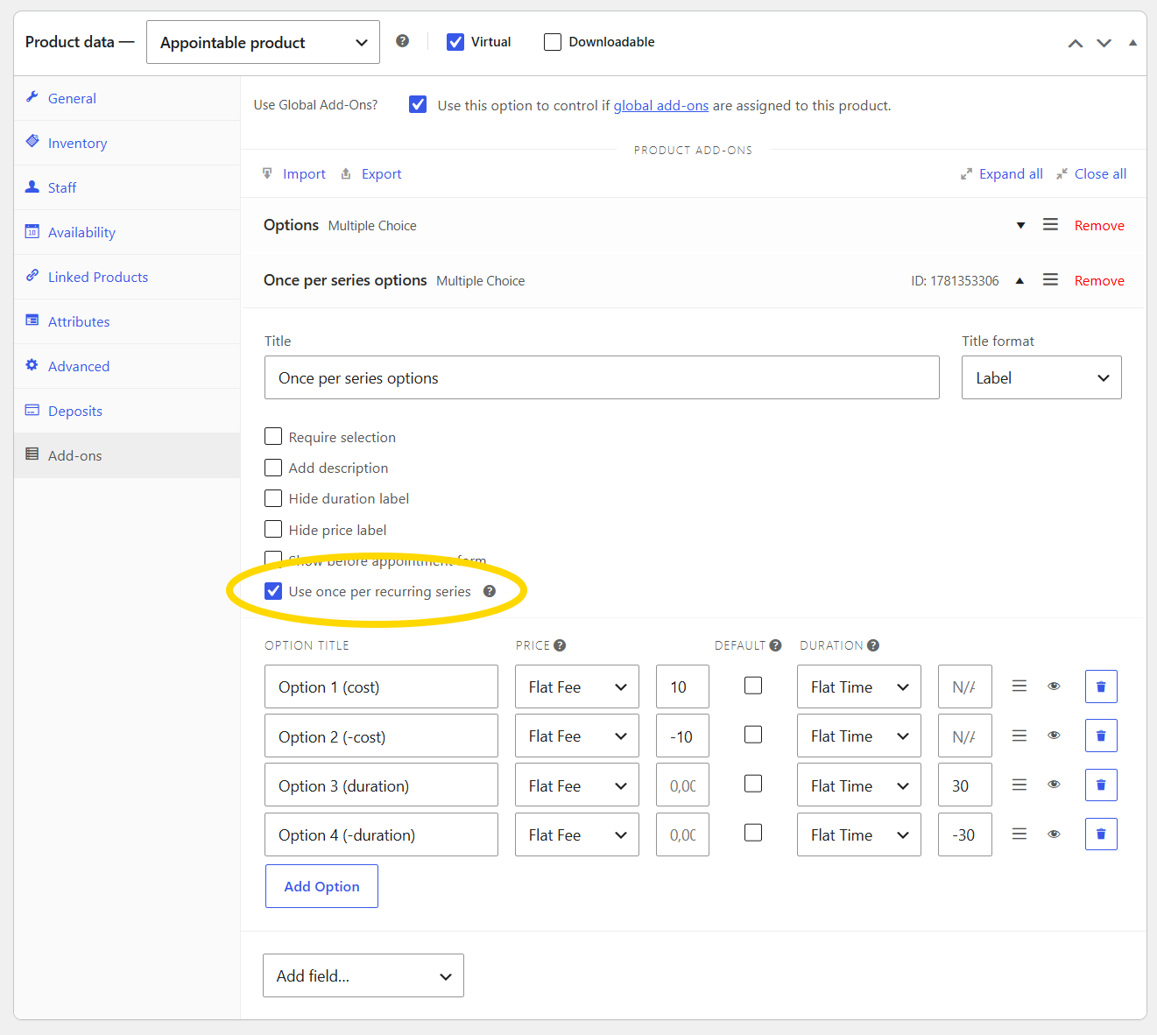This screenshot has width=1157, height=1035.
Task: Click the Attributes tab icon
Action: [32, 320]
